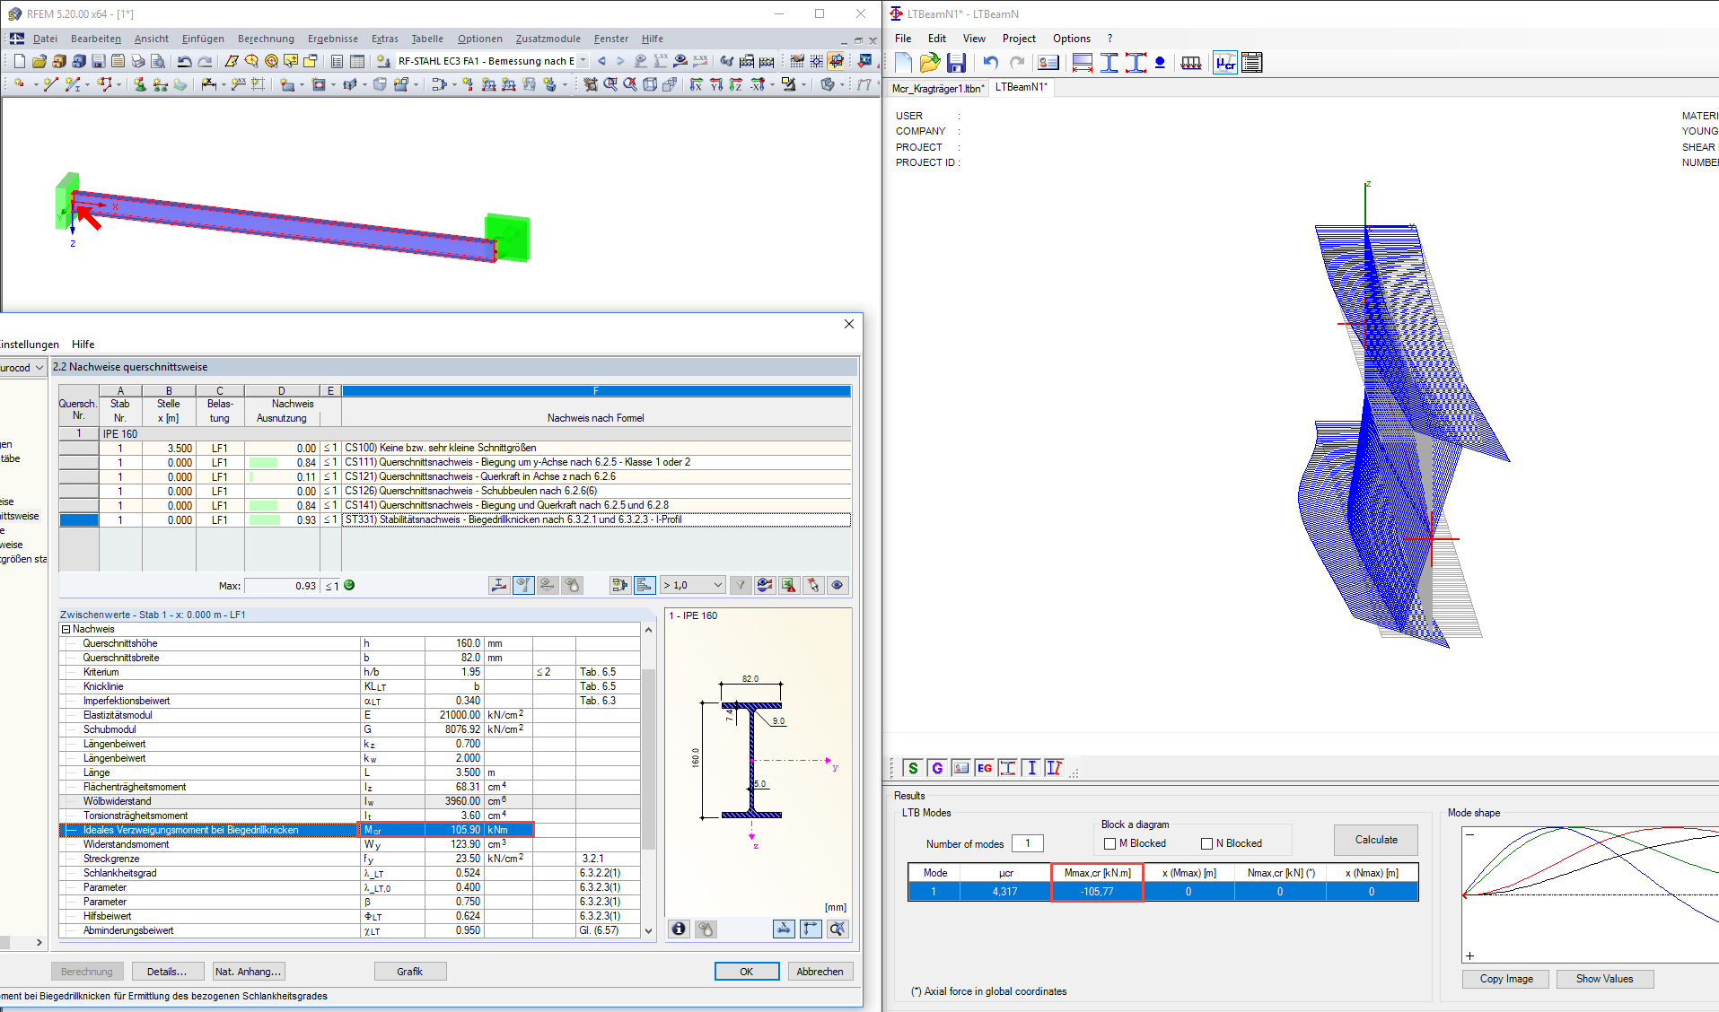Open project info card icon in LTBeamN
The height and width of the screenshot is (1012, 1719).
coord(1048,63)
